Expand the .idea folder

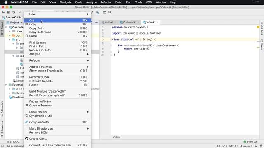click(9, 31)
